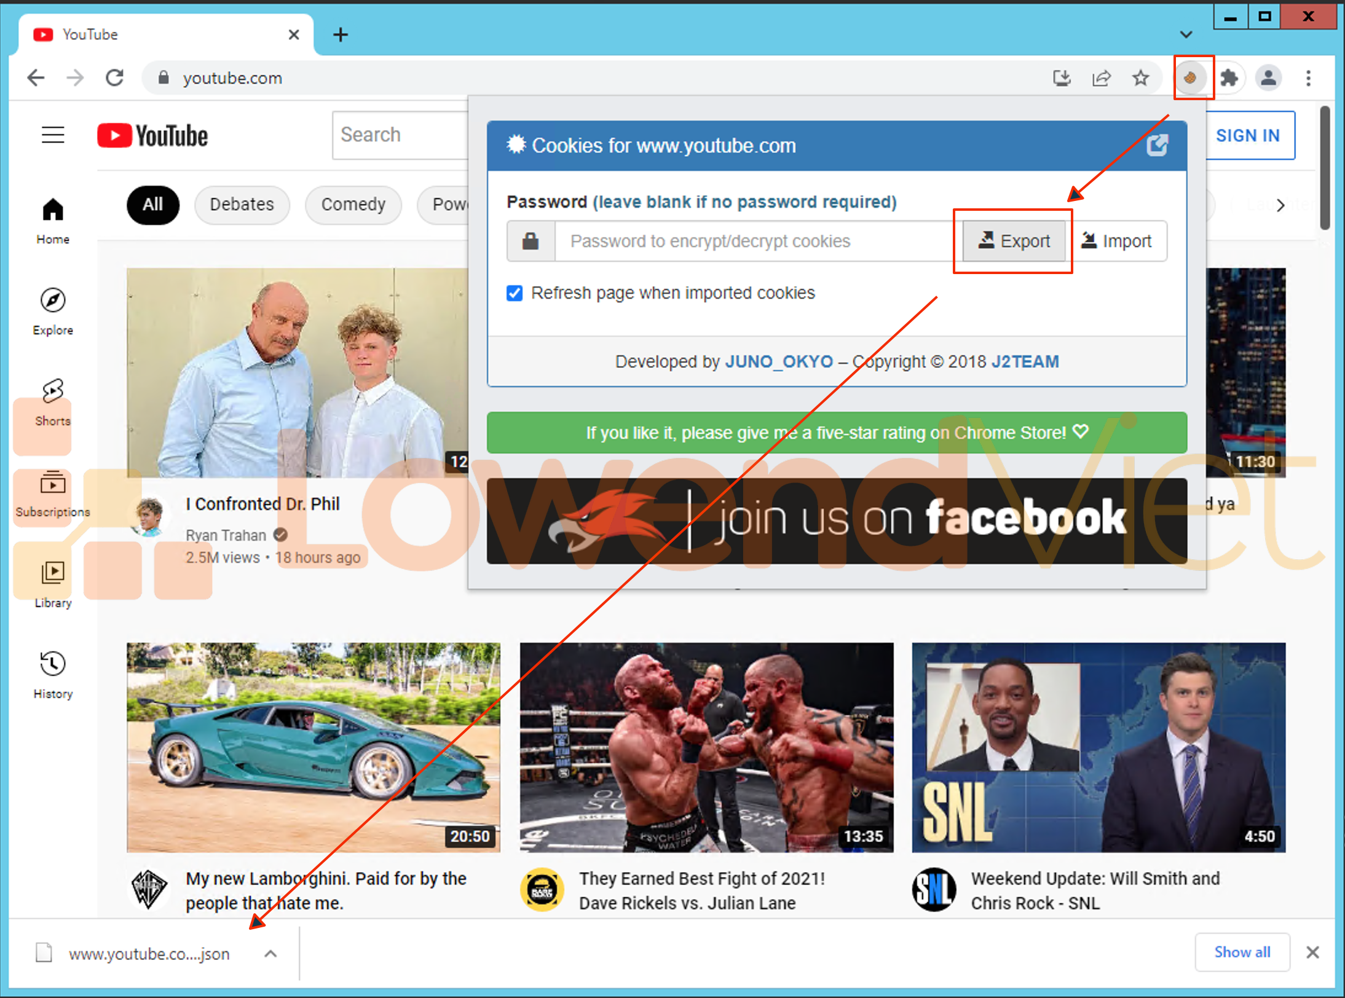The width and height of the screenshot is (1345, 998).
Task: Click the Export cookies button
Action: click(x=1014, y=241)
